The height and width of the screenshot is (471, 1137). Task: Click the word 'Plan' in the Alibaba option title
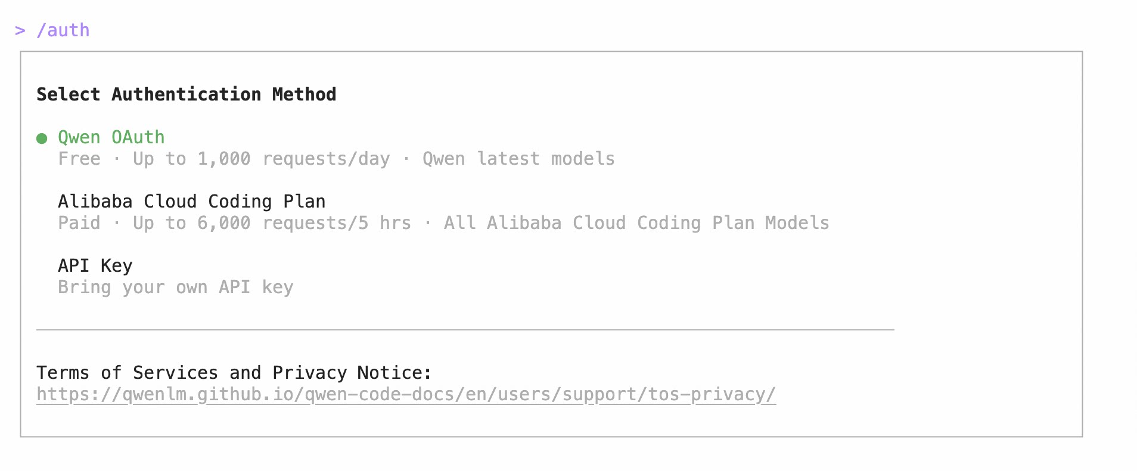pos(304,202)
